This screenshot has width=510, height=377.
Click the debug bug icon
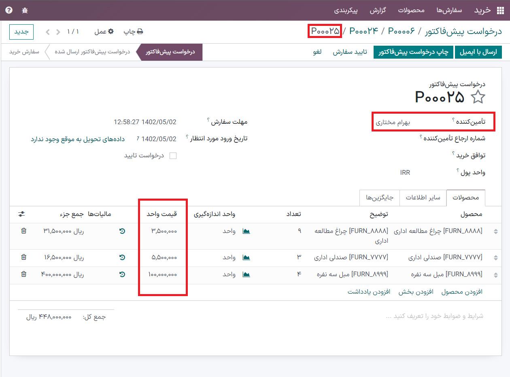click(x=25, y=10)
